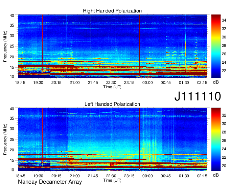Click the 'dB' label beside the Right Handed color bar
This screenshot has width=230, height=186.
(x=216, y=82)
